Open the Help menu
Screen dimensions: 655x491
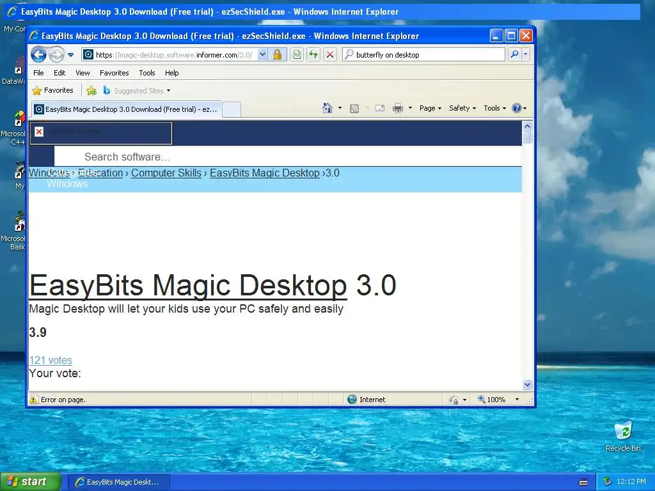[x=171, y=73]
